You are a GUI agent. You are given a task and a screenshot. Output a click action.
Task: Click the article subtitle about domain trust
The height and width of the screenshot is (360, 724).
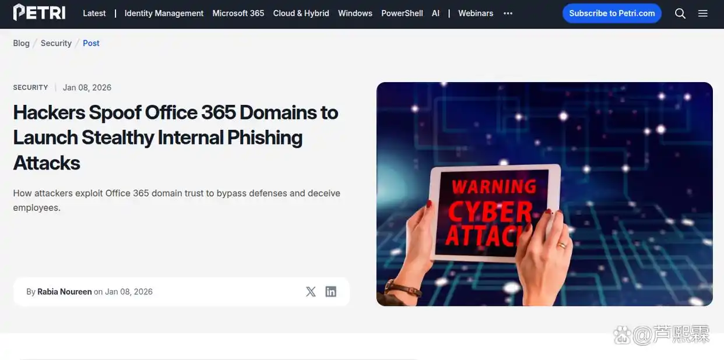click(177, 200)
